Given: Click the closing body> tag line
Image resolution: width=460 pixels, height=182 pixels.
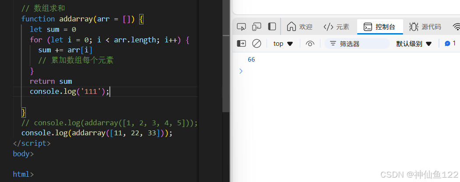Looking at the screenshot, I should [x=23, y=154].
